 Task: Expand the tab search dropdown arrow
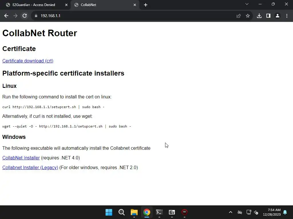(247, 4)
